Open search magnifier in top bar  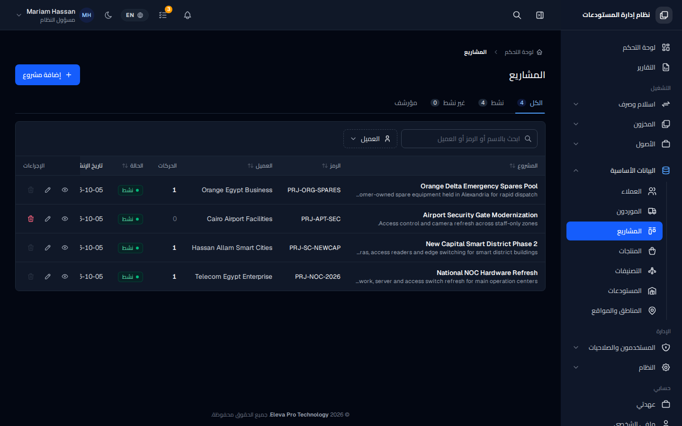517,15
